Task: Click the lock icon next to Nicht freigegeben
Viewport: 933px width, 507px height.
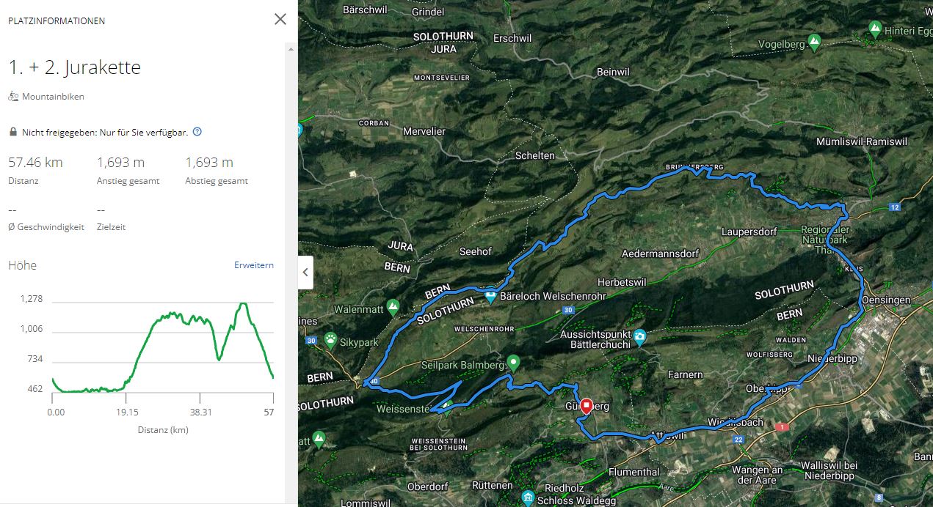Action: click(x=13, y=133)
